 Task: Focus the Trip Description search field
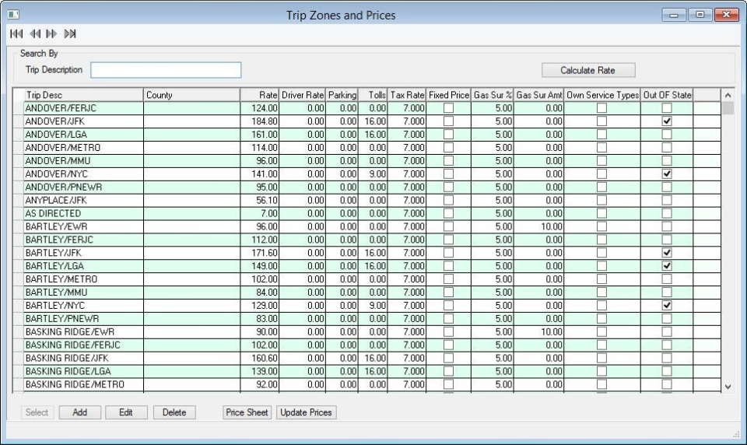[x=166, y=70]
